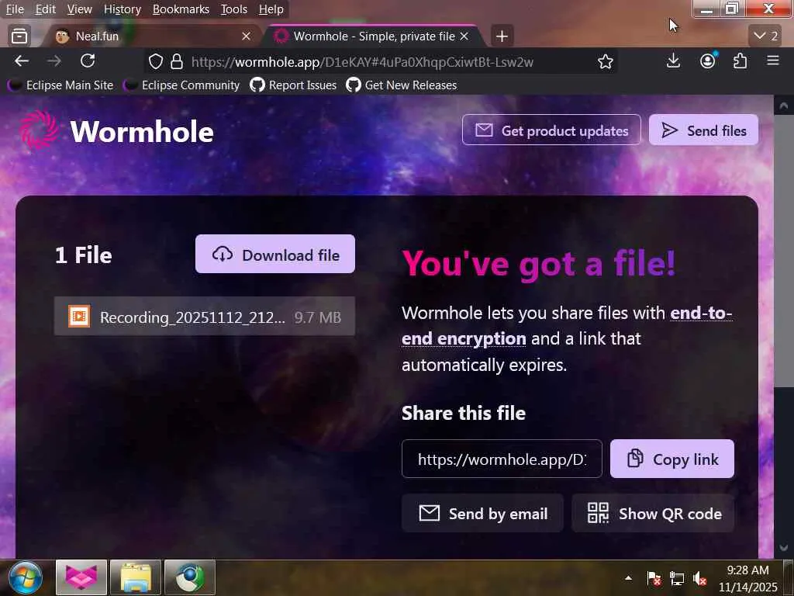This screenshot has width=794, height=596.
Task: Open the tracking protection shield icon
Action: click(156, 62)
